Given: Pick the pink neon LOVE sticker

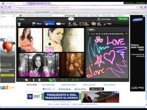Looking at the screenshot, I should pos(116,41).
